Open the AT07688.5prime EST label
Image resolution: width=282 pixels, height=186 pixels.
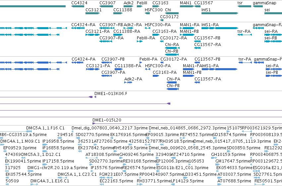coord(234,181)
